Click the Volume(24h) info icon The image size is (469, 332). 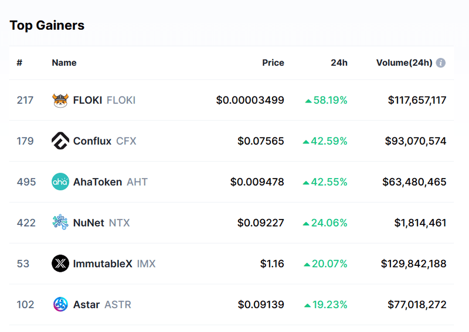[441, 63]
